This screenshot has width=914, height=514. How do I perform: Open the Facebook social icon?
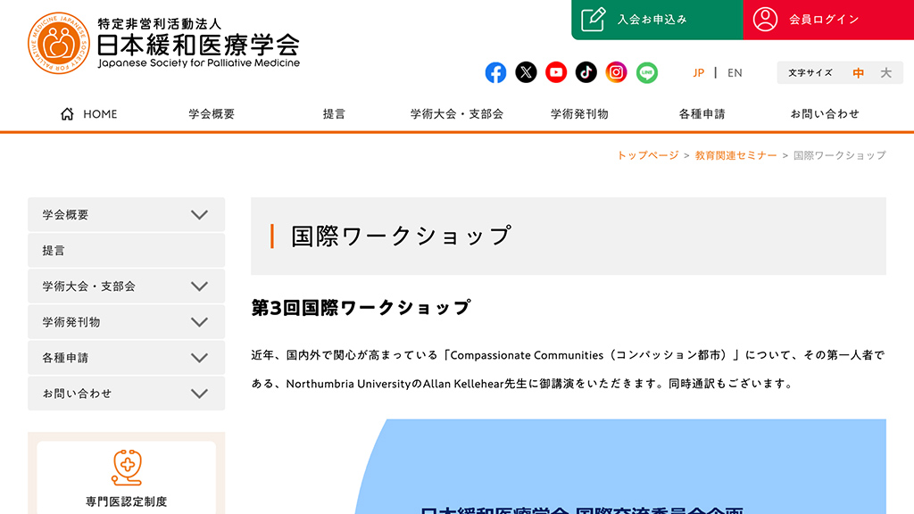(x=495, y=73)
